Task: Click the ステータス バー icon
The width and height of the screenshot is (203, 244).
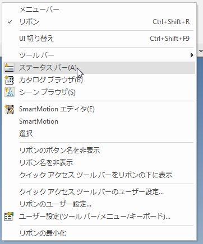Action: click(x=9, y=68)
